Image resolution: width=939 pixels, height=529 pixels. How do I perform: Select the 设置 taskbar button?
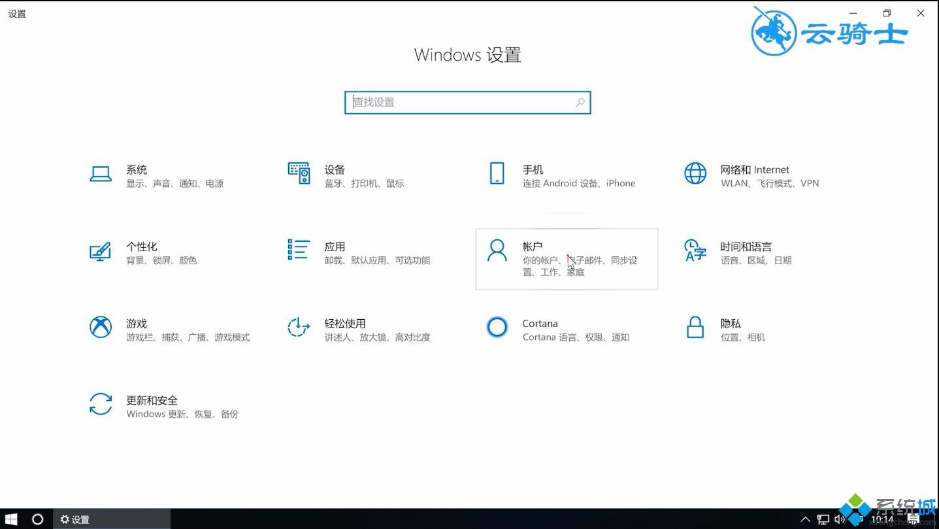pyautogui.click(x=112, y=519)
